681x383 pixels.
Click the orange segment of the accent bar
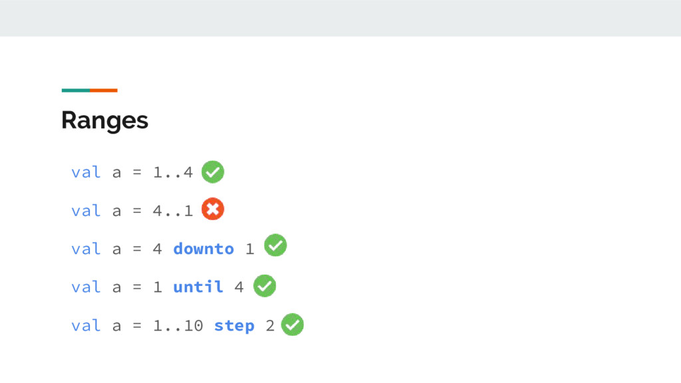[104, 90]
